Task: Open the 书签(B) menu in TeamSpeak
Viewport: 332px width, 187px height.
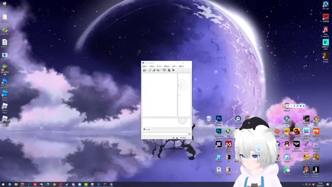Action: pos(152,66)
